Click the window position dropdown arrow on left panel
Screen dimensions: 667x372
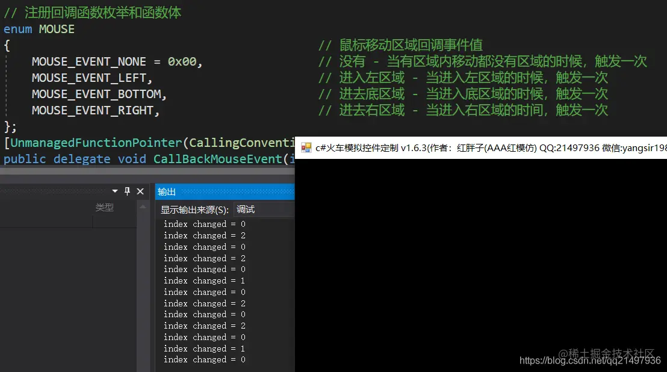115,191
